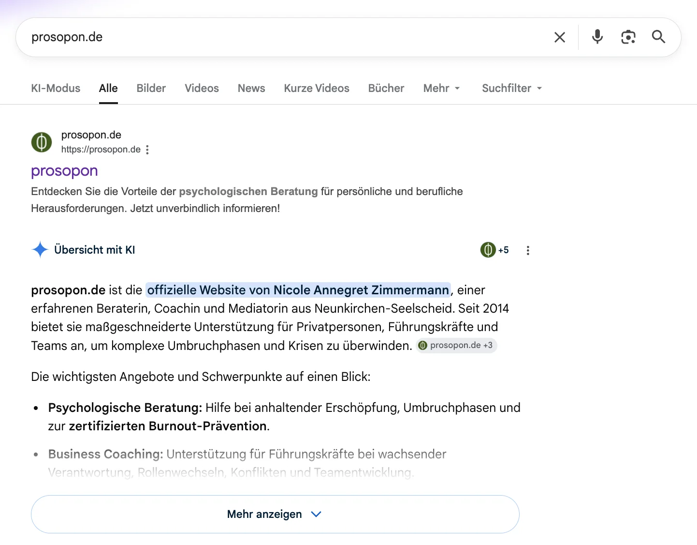Open the Bilder tab
Image resolution: width=697 pixels, height=545 pixels.
pos(151,88)
